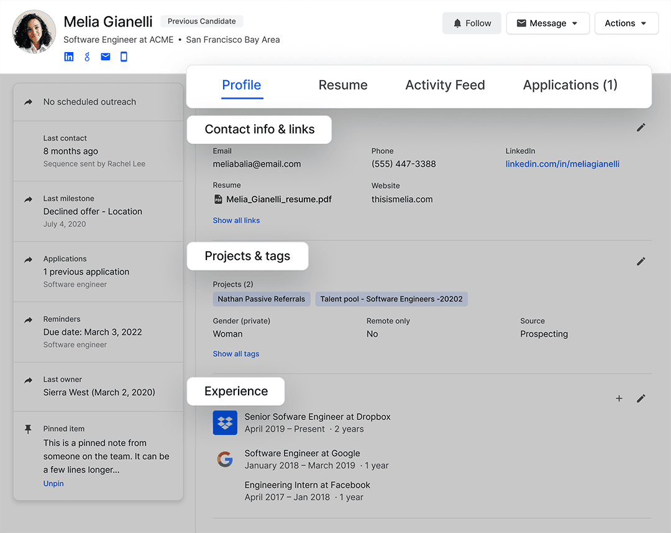
Task: Open the LinkedIn icon under candidate name
Action: [69, 57]
